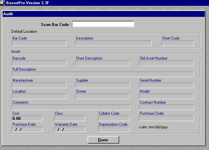The image size is (209, 150).
Task: Select the Comments field
Action: click(71, 107)
